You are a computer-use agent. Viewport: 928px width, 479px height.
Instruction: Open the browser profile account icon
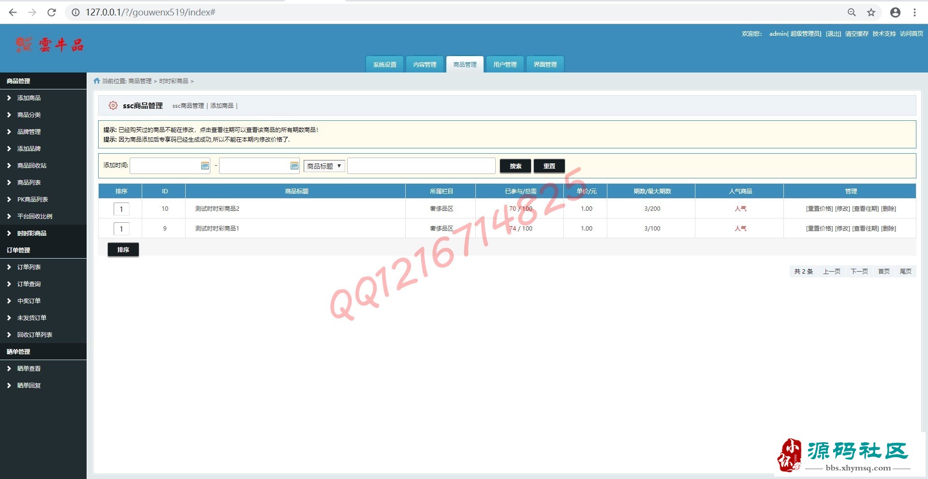pos(895,13)
